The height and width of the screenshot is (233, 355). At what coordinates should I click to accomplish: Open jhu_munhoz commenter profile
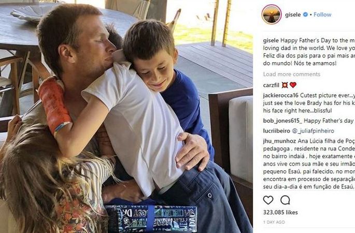(279, 141)
